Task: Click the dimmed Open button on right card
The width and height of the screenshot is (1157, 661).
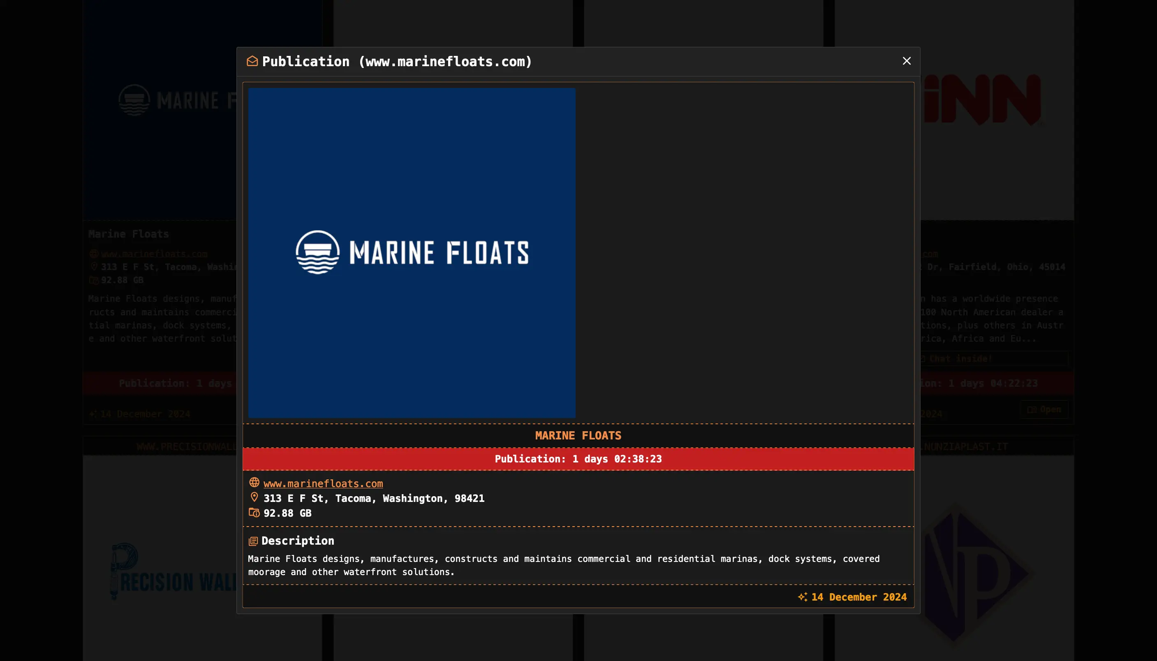Action: 1044,409
